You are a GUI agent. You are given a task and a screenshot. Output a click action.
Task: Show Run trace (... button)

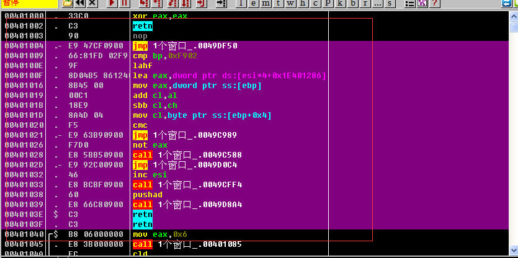(378, 3)
